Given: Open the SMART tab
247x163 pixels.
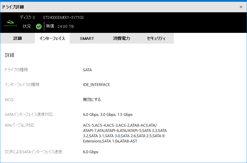Looking at the screenshot, I should (x=87, y=38).
